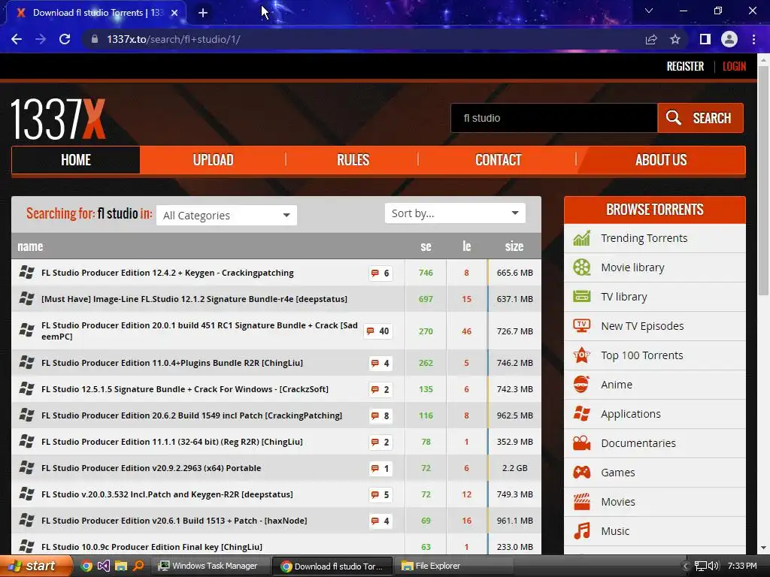Close the Download fl studio Torrents tab
Screen dimensions: 770x577
pos(174,13)
